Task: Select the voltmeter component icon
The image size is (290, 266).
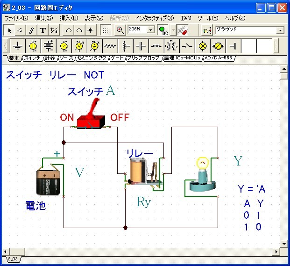Action: [79, 46]
